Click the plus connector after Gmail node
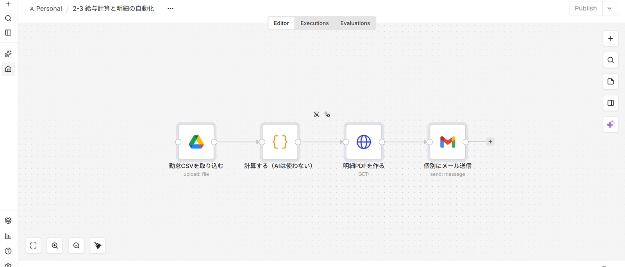 click(490, 141)
